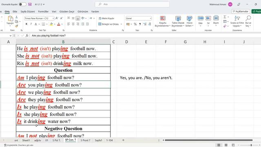Open the Gözden Geçir ribbon tab
This screenshot has height=147, width=261.
67,11
